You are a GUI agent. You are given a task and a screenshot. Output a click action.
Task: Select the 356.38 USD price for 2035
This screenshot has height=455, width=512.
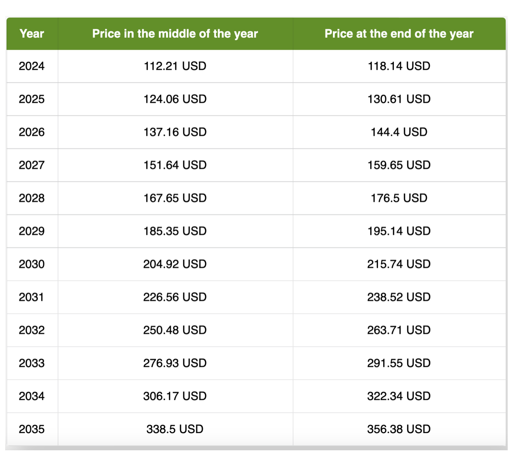(399, 429)
